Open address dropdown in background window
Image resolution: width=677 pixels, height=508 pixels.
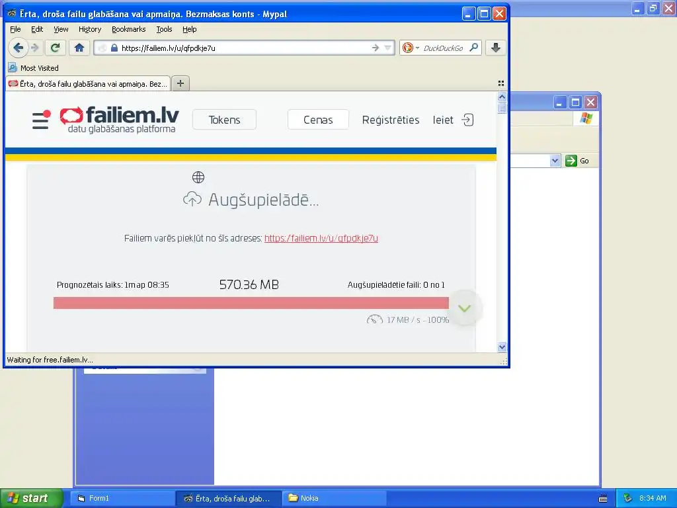[x=555, y=161]
